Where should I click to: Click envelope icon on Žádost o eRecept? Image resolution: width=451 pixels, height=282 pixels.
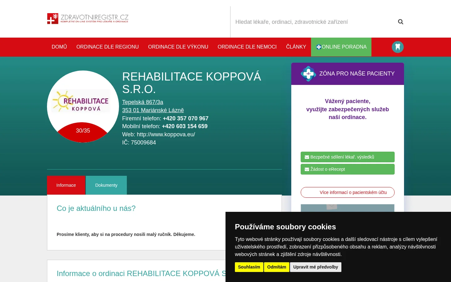(x=307, y=169)
